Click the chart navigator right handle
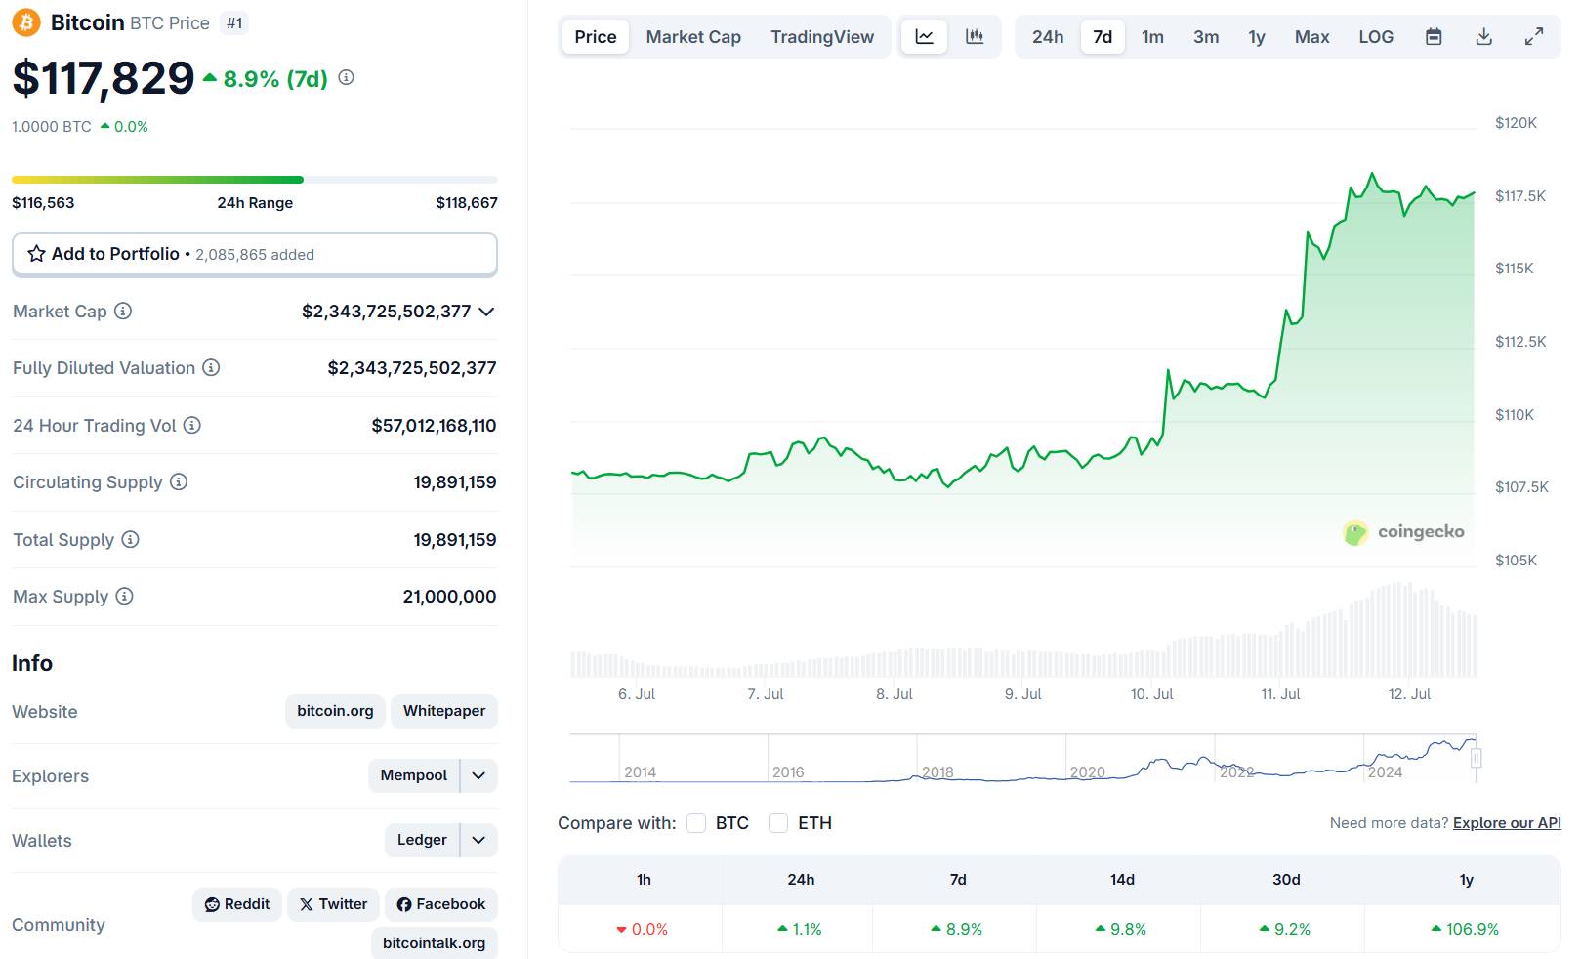 coord(1477,758)
